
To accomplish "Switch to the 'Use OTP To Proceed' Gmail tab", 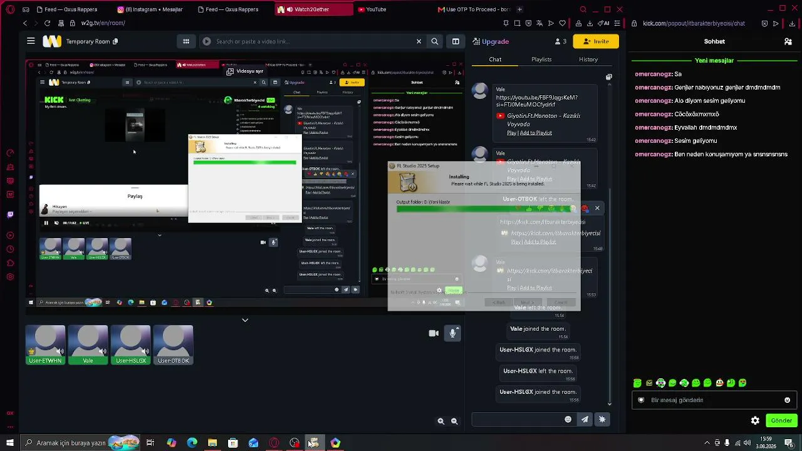I will [474, 9].
